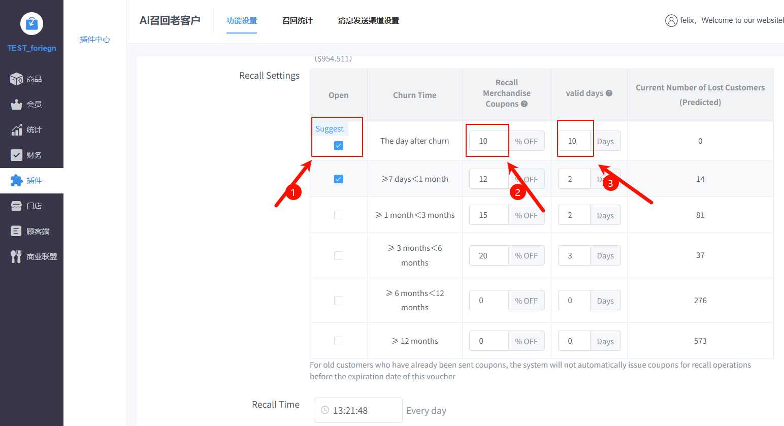Open the 商品 products section icon

click(16, 79)
